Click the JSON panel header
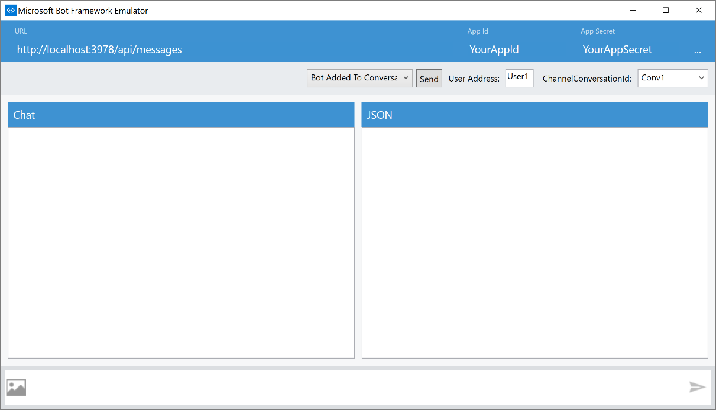 [534, 115]
